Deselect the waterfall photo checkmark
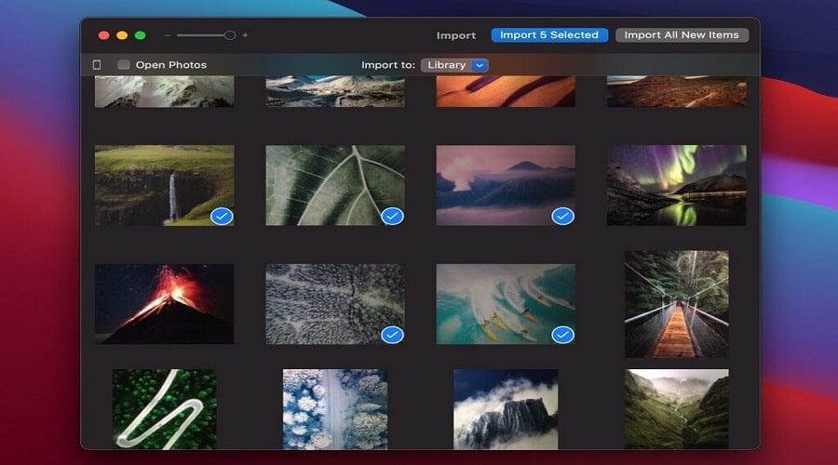 click(222, 216)
